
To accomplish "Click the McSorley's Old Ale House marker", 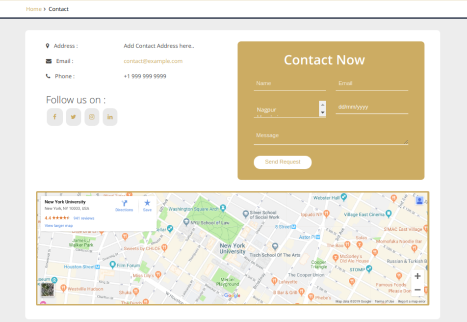I will coord(336,257).
